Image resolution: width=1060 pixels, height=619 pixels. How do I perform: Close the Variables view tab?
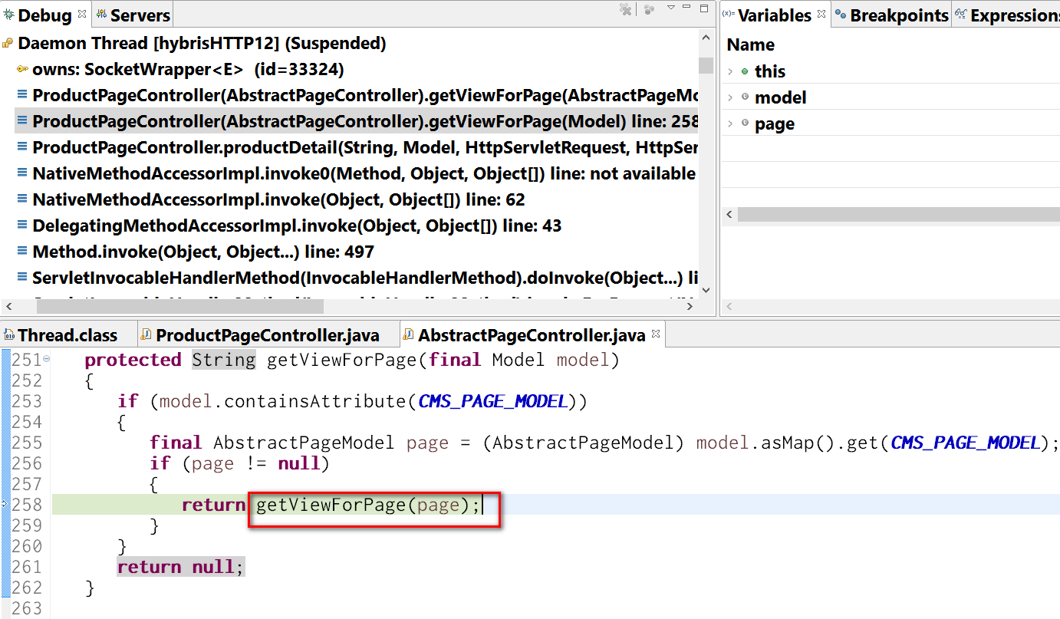point(821,15)
